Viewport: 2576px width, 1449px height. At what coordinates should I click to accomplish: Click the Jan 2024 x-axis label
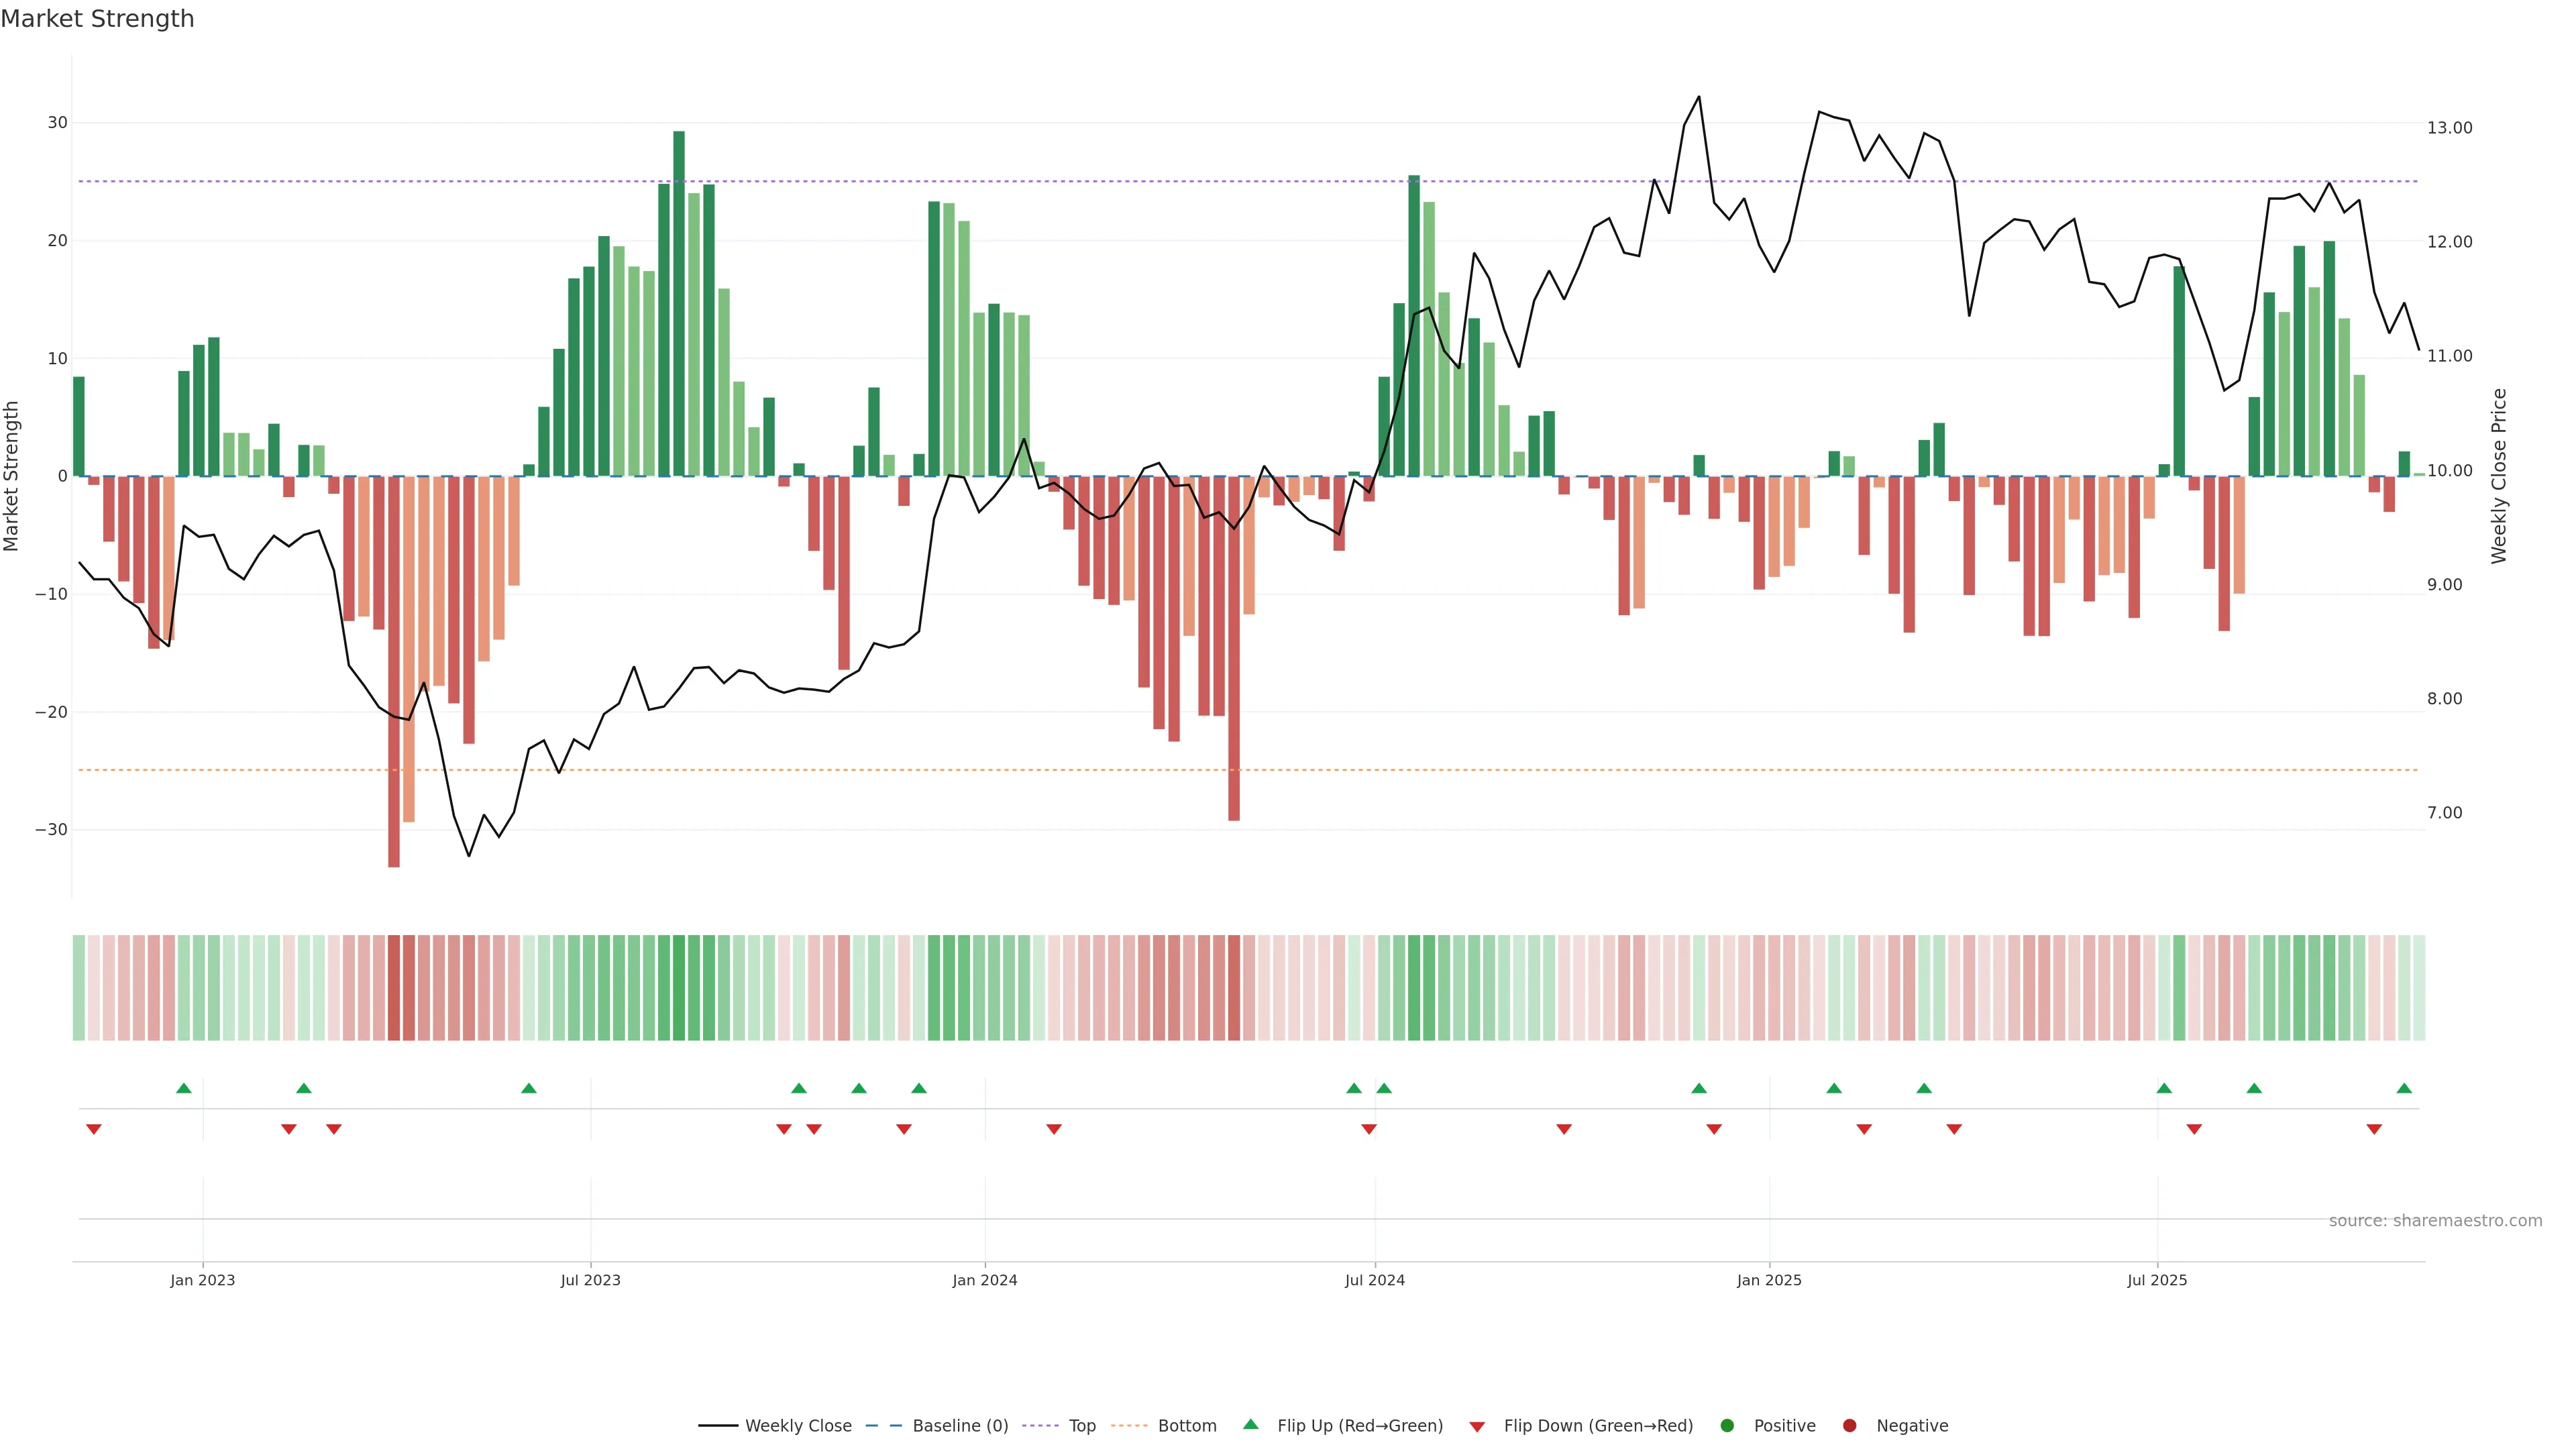(984, 1280)
